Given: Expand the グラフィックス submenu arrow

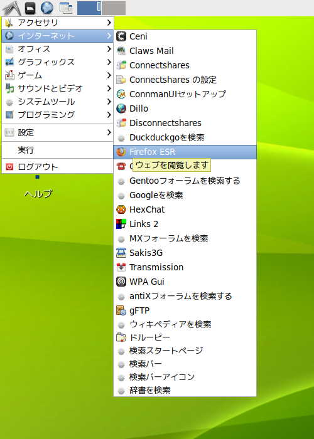Looking at the screenshot, I should (109, 62).
